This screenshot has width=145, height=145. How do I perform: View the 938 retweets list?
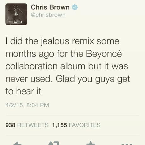pyautogui.click(x=27, y=125)
